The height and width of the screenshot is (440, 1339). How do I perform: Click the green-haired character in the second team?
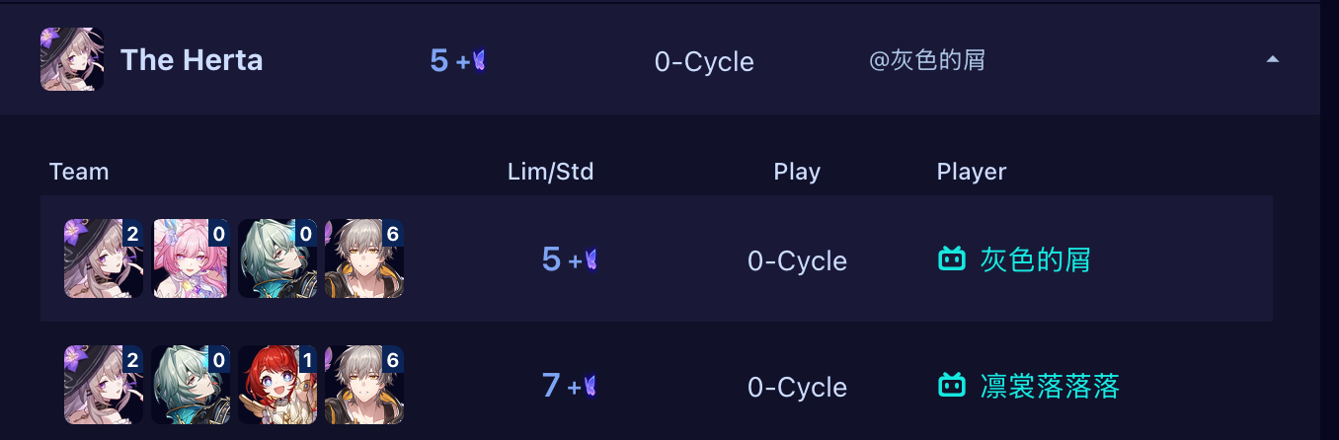point(191,385)
